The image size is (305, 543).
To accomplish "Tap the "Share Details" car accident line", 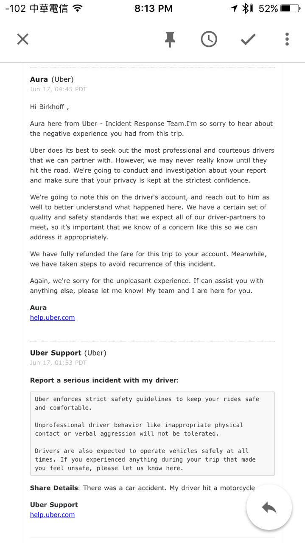I will pos(142,488).
